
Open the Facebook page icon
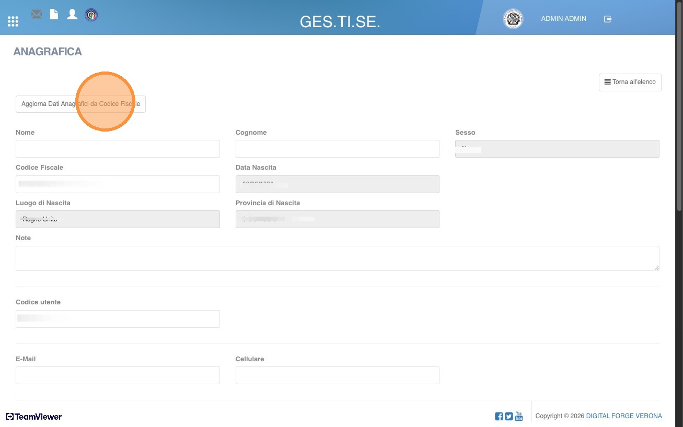point(499,417)
